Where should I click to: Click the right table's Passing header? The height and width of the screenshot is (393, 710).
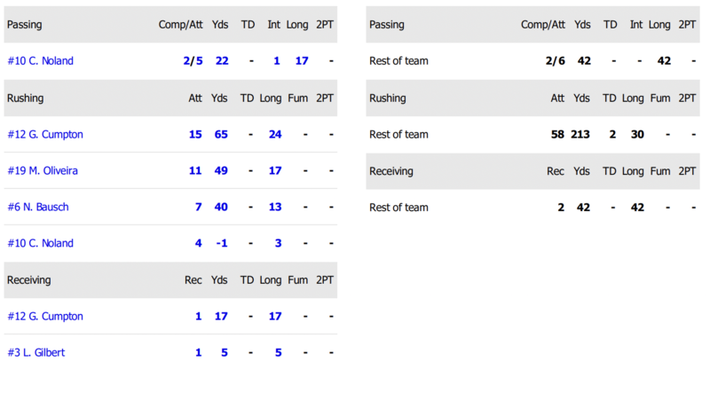click(x=386, y=25)
